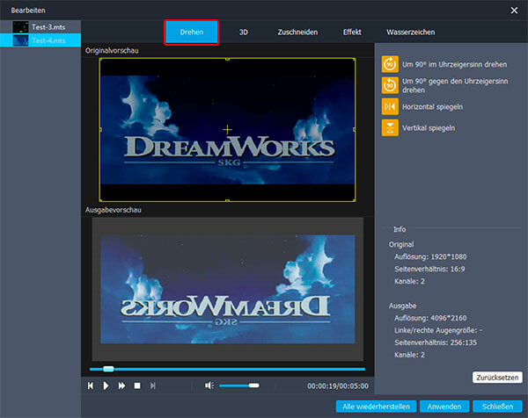Click 'Auflösung: 4096*2160' text
The width and height of the screenshot is (528, 418).
[430, 318]
